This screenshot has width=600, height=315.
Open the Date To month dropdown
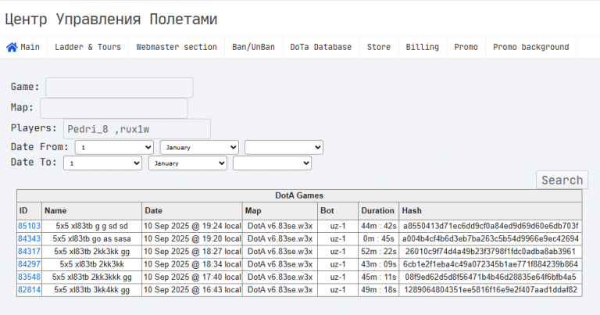click(187, 163)
